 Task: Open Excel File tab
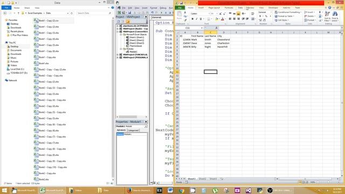[180, 8]
